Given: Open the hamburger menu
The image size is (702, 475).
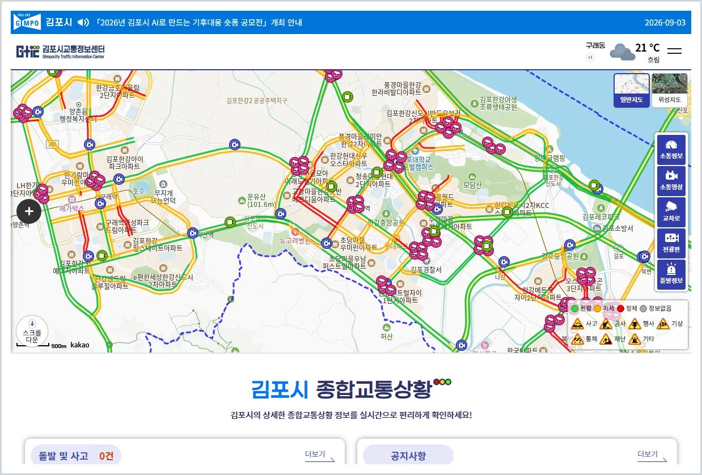Looking at the screenshot, I should pos(674,51).
